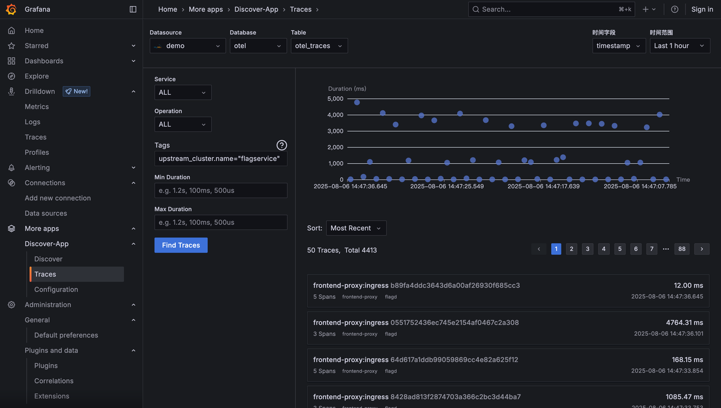Open trace 64d617a1ddb99059869cc4e82a625f12

[x=508, y=365]
